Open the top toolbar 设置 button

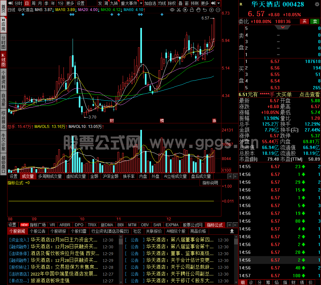tap(80, 3)
